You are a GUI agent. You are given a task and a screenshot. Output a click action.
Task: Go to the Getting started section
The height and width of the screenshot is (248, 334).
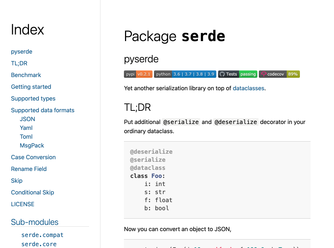pyautogui.click(x=31, y=87)
